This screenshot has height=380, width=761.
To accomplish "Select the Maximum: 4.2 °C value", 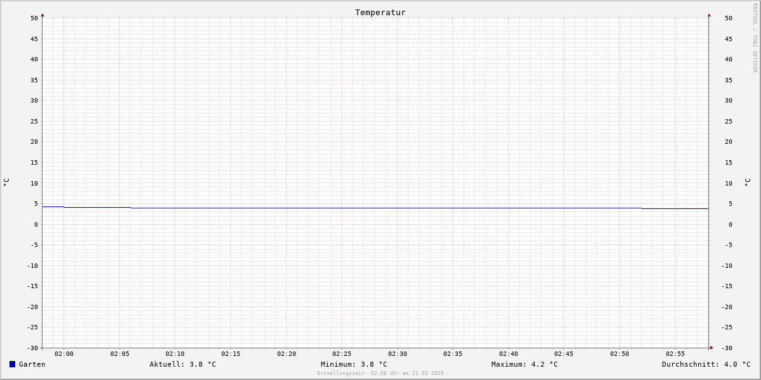I will point(524,364).
